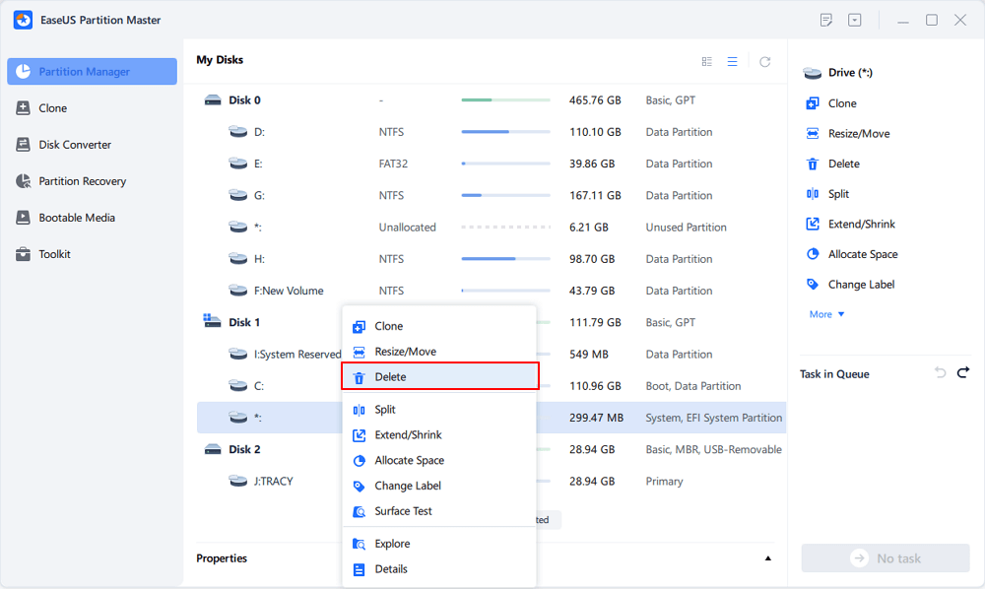
Task: Open the Toolkit in sidebar
Action: point(55,254)
